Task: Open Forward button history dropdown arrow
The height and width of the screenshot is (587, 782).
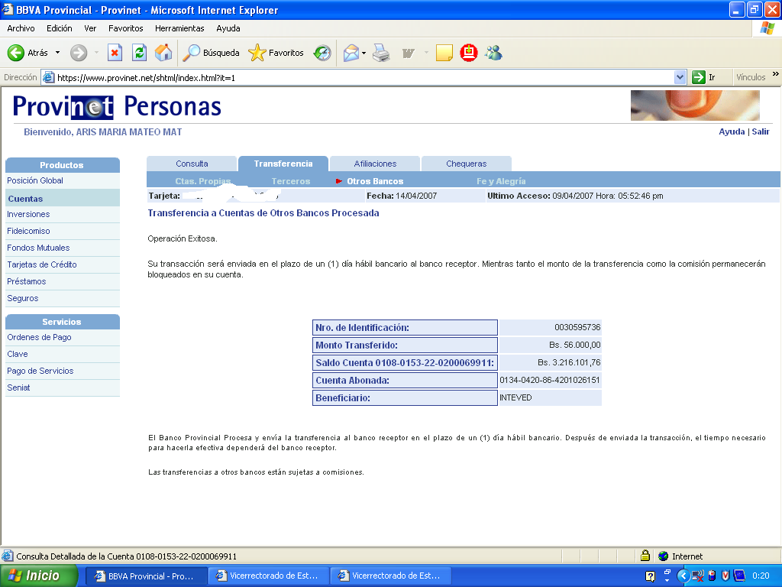Action: pos(96,53)
